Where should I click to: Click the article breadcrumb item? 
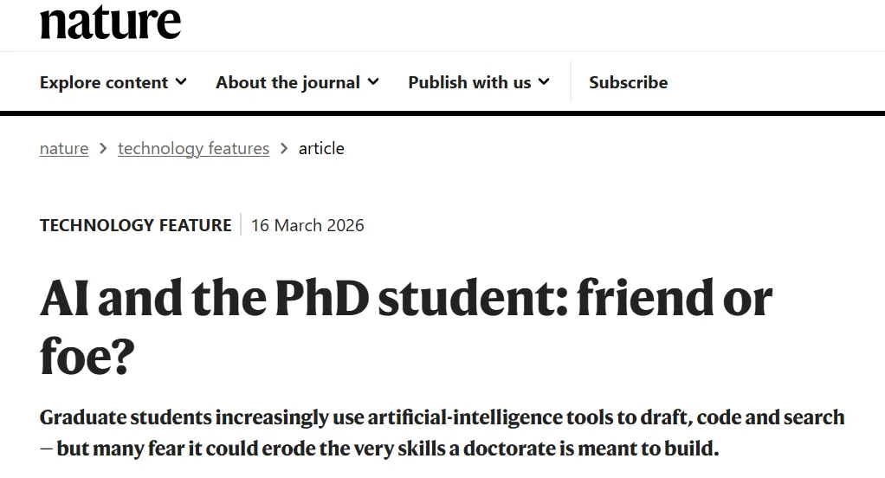(x=321, y=148)
